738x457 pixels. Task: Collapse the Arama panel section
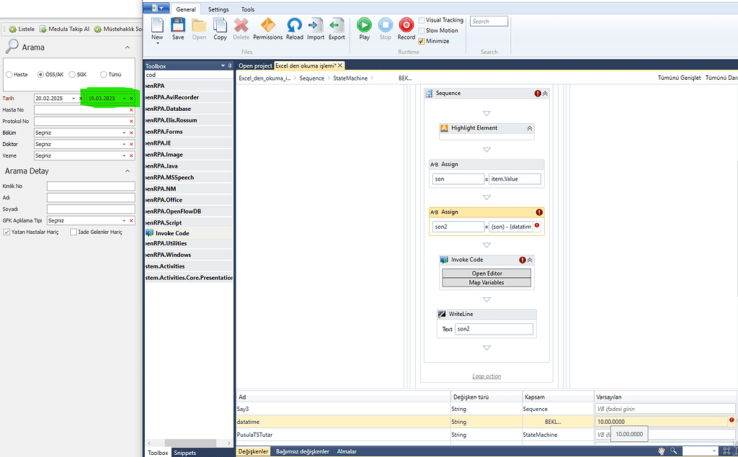click(x=128, y=47)
